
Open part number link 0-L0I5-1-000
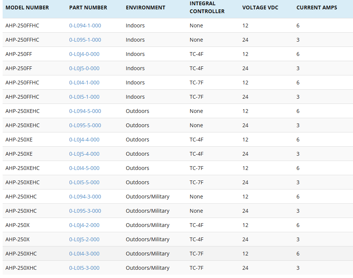84,97
